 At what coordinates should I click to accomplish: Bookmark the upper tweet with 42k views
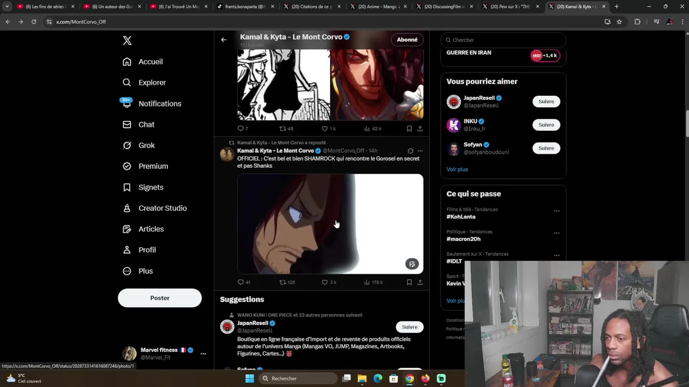pos(409,128)
